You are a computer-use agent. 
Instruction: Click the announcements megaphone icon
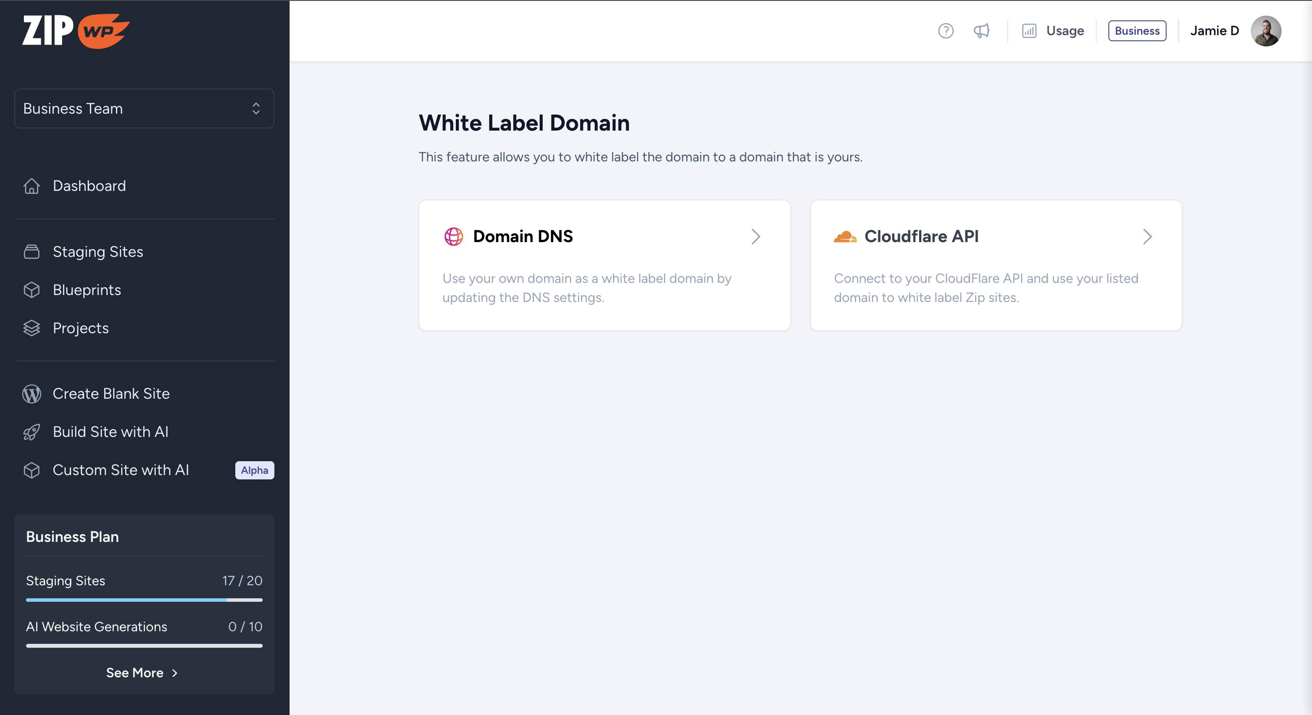pyautogui.click(x=982, y=30)
